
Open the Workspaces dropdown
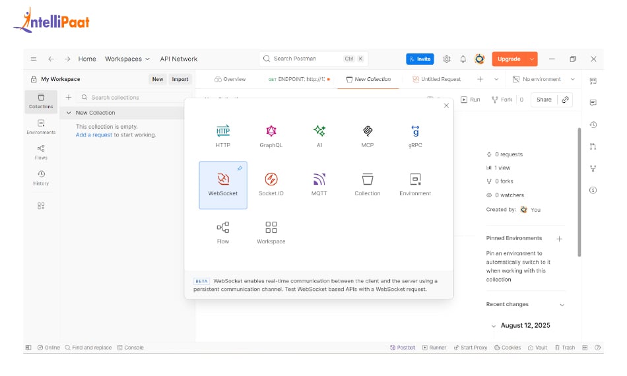pyautogui.click(x=127, y=59)
